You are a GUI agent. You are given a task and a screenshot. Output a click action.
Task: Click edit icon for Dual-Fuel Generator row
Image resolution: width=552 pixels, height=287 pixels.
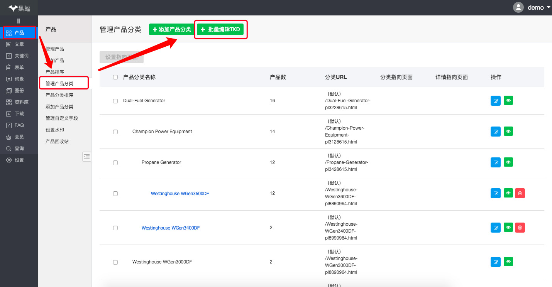point(495,101)
